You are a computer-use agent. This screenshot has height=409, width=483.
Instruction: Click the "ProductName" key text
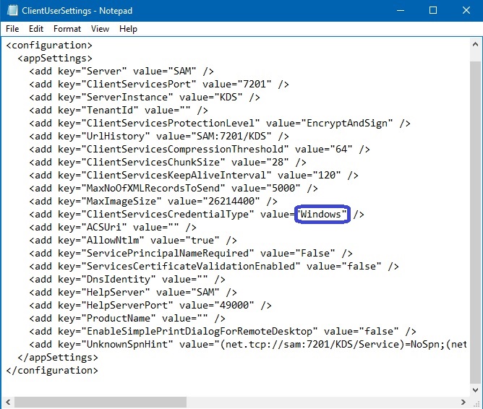119,318
